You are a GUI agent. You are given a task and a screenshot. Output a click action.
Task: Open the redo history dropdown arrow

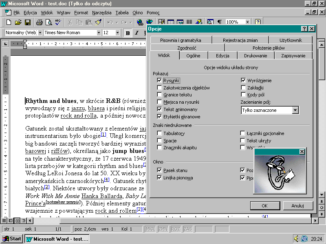(130, 22)
